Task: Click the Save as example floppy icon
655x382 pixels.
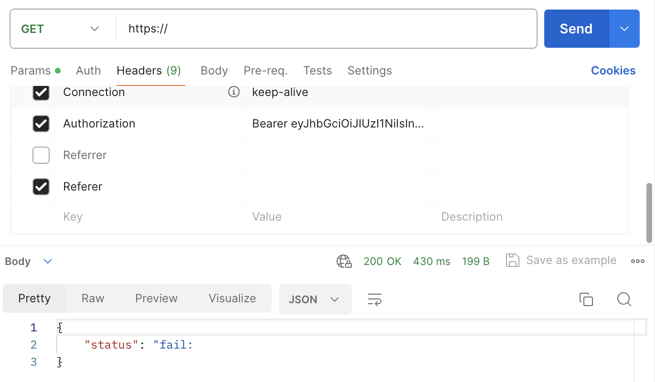Action: 512,260
